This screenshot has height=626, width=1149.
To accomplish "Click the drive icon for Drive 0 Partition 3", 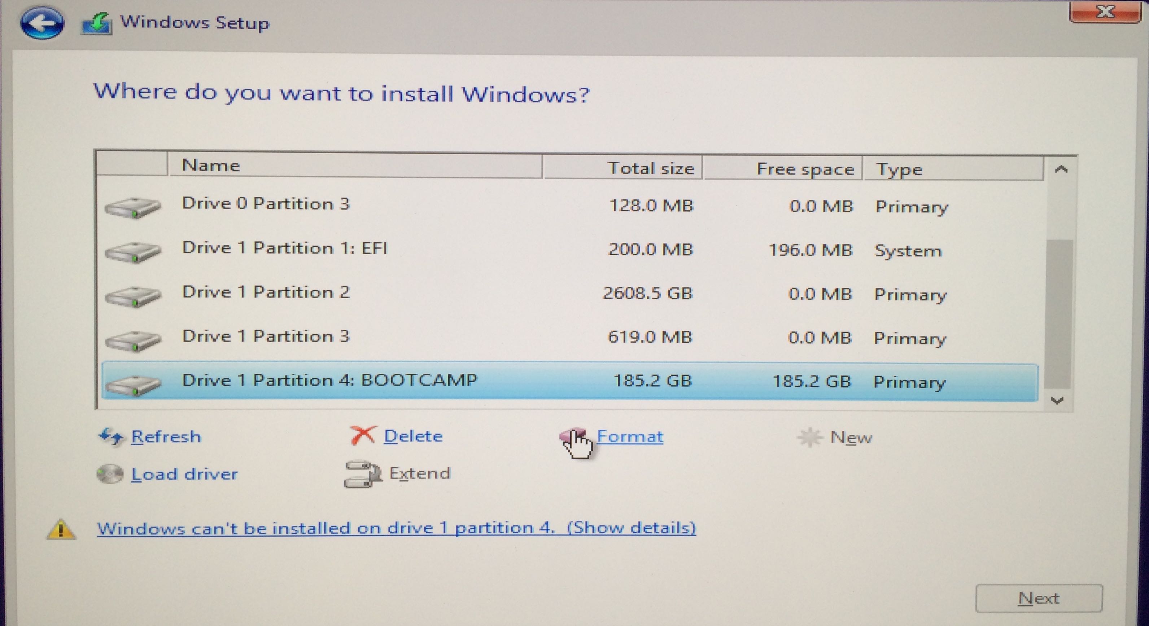I will (132, 207).
